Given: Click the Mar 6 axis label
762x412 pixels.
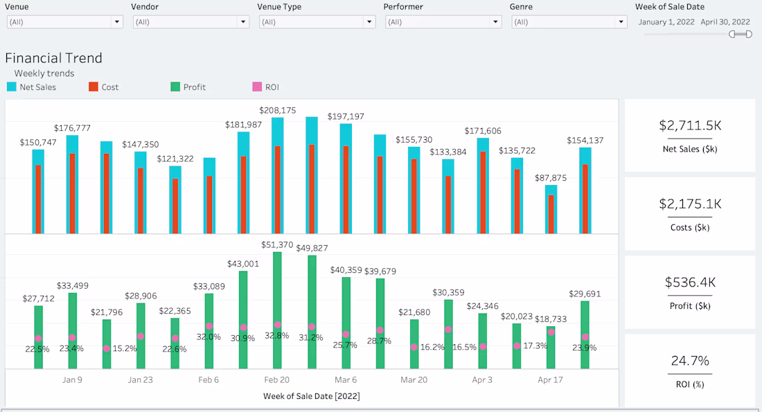Looking at the screenshot, I should (x=346, y=380).
